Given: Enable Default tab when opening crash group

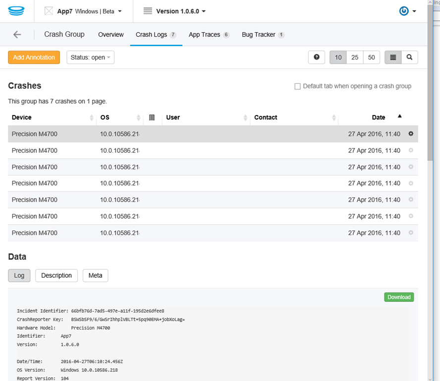Looking at the screenshot, I should click(x=298, y=86).
